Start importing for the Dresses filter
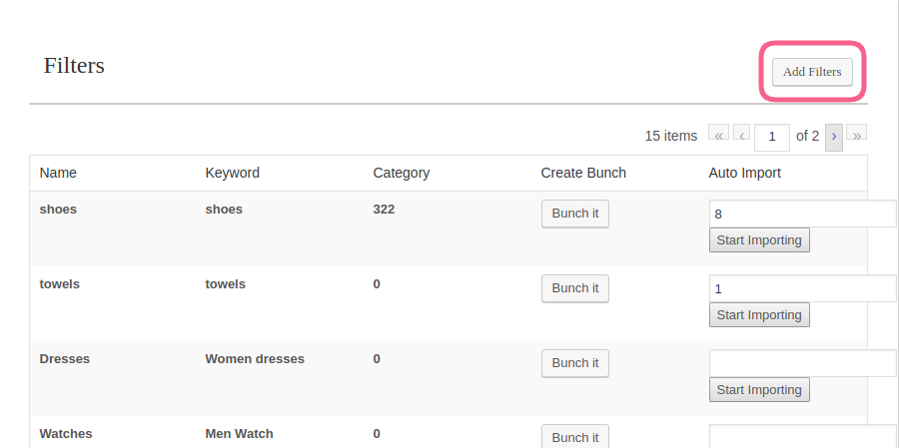The height and width of the screenshot is (448, 899). (x=759, y=390)
